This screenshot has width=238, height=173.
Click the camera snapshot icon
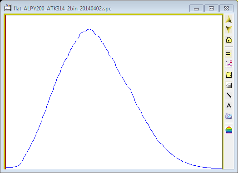pos(229,116)
